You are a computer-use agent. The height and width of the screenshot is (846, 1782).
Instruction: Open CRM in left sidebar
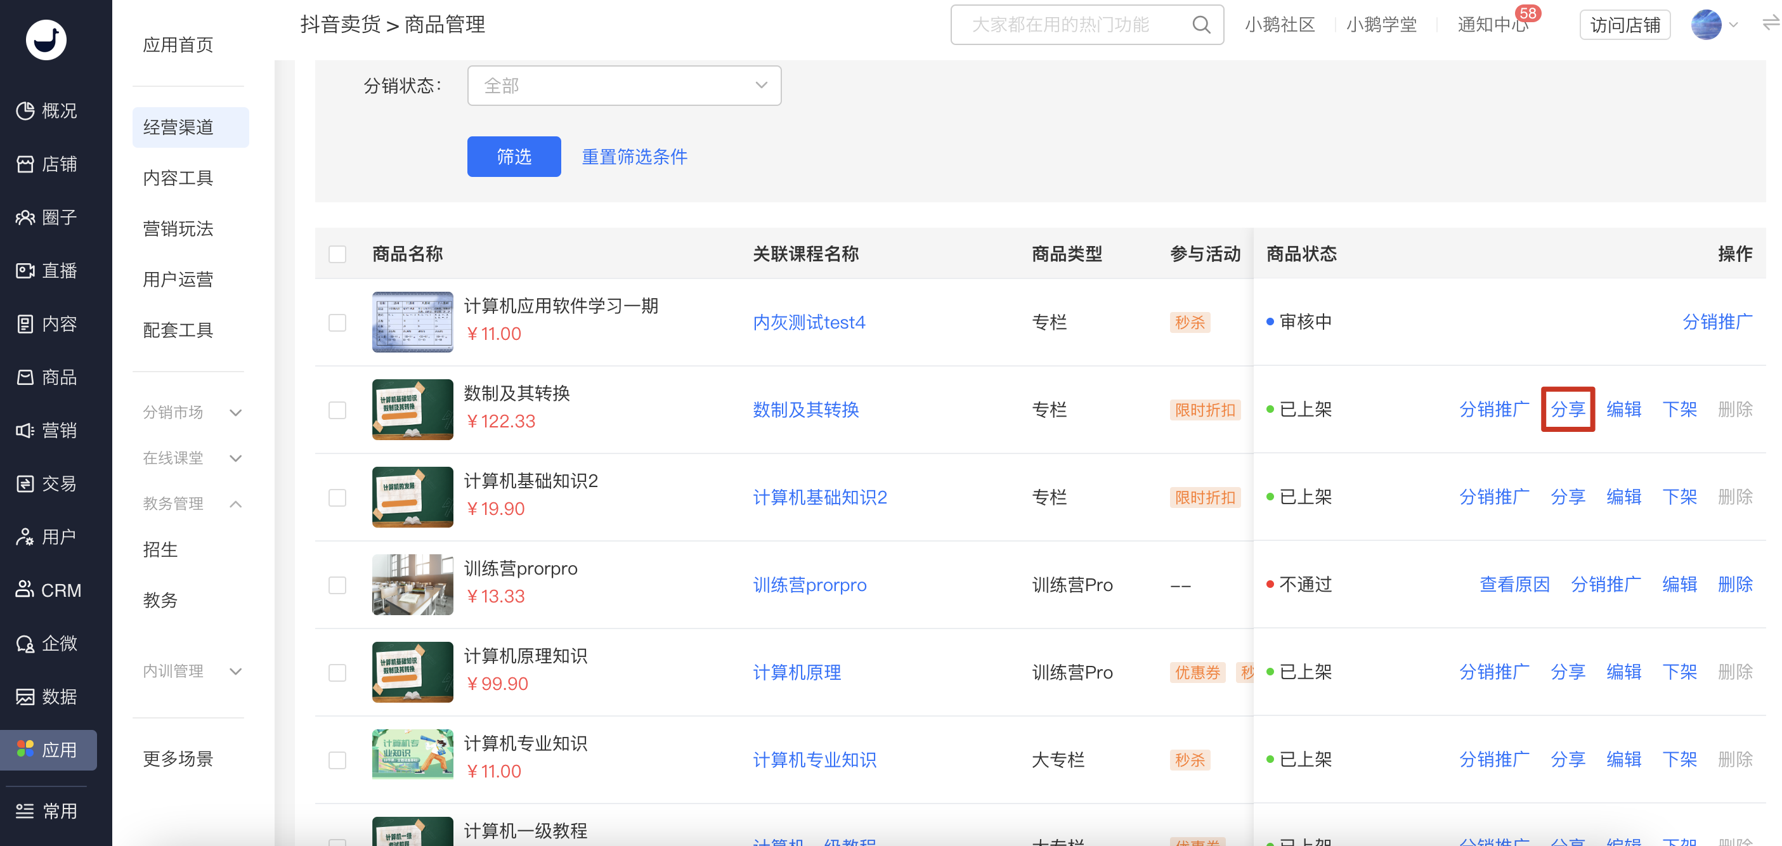48,590
